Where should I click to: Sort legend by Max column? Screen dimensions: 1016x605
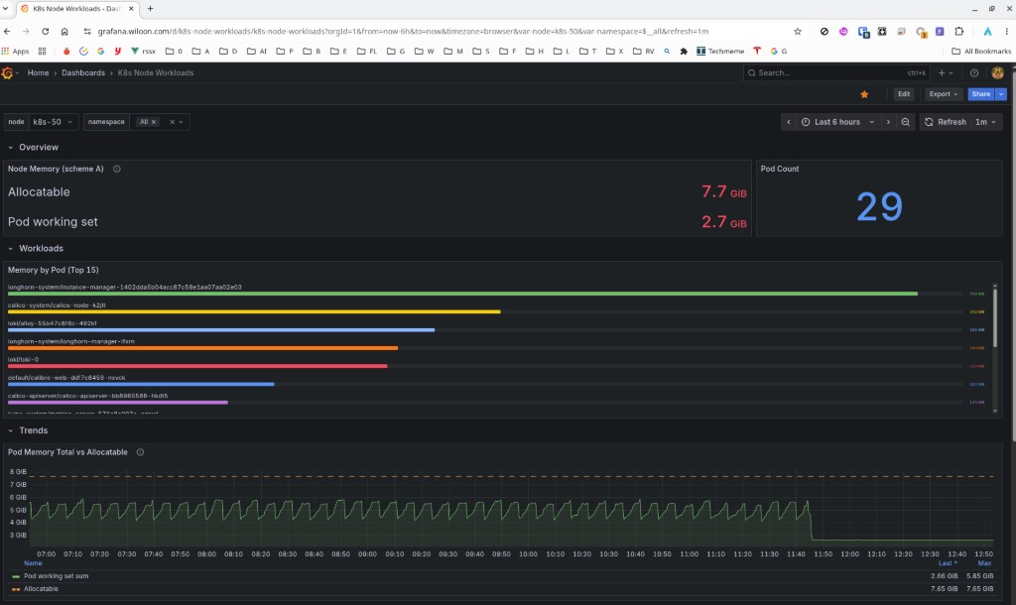pyautogui.click(x=985, y=563)
